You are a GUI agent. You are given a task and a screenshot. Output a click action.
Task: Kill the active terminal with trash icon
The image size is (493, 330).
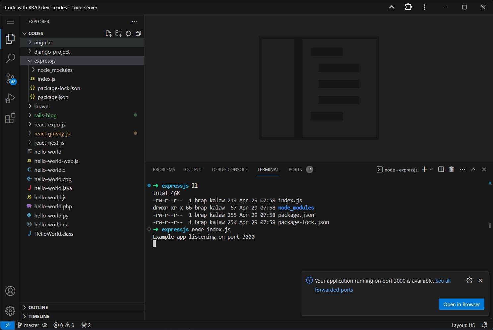451,169
